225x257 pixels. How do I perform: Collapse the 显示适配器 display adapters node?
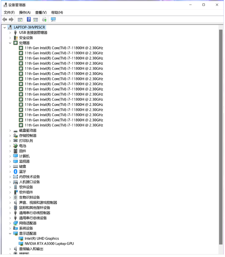click(x=10, y=233)
